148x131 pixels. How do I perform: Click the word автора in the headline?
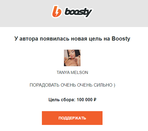(29, 39)
